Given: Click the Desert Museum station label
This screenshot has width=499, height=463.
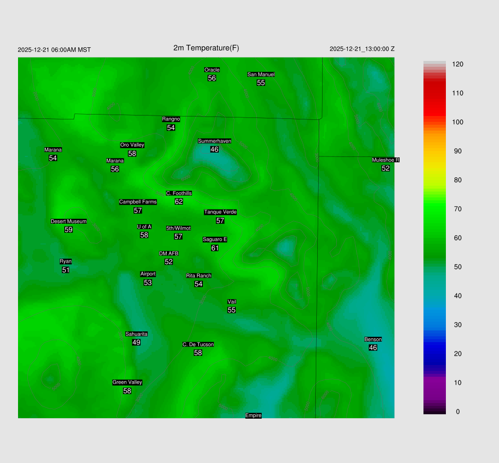Looking at the screenshot, I should click(69, 222).
